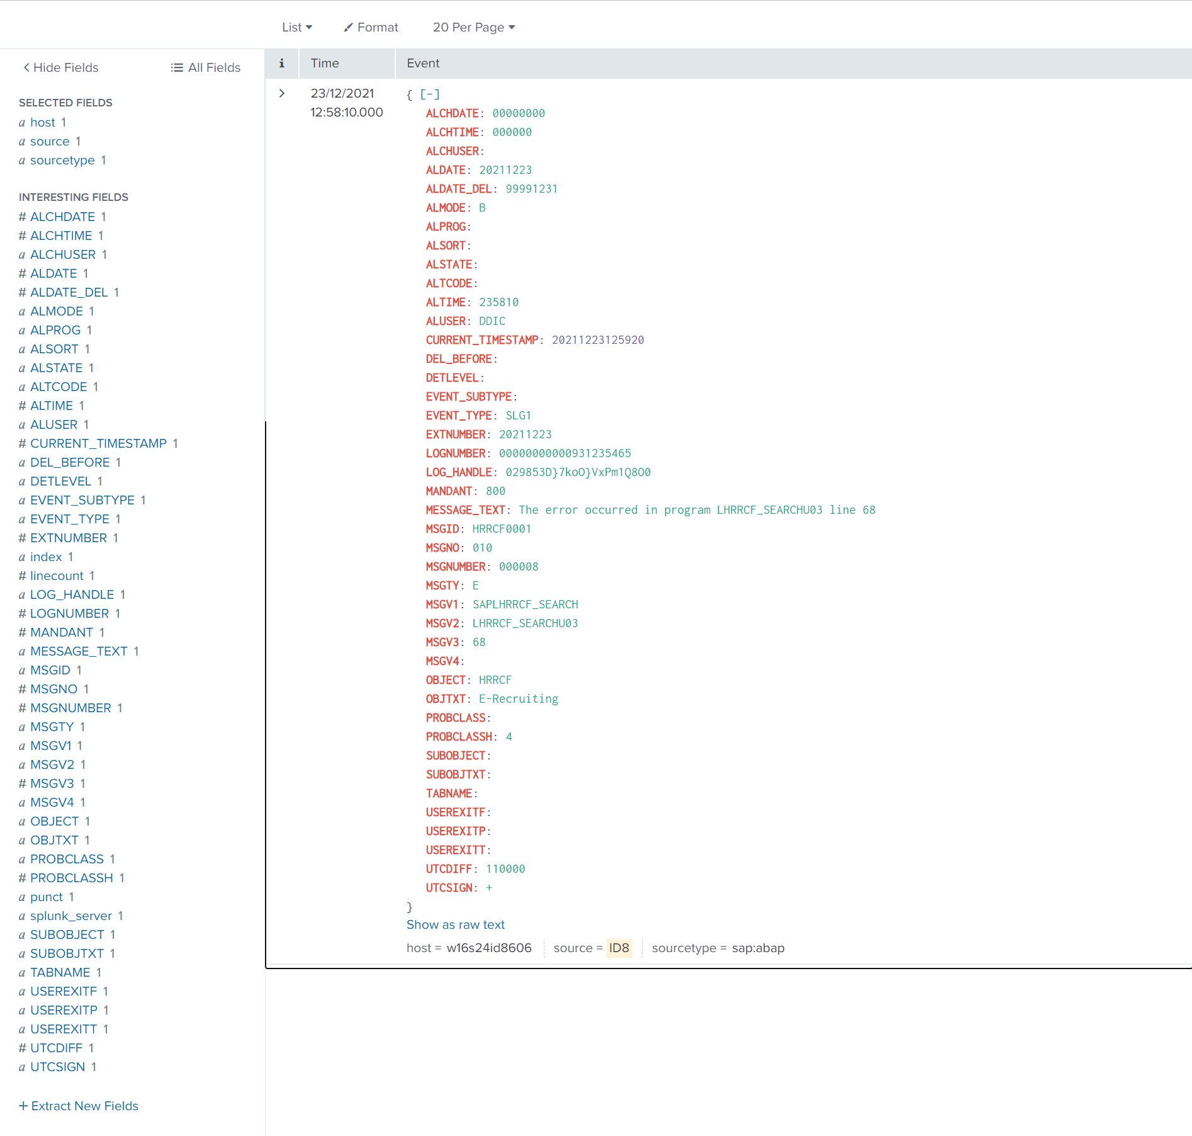The height and width of the screenshot is (1136, 1192).
Task: Select the CURRENT_TIMESTAMP interesting field
Action: click(x=98, y=443)
